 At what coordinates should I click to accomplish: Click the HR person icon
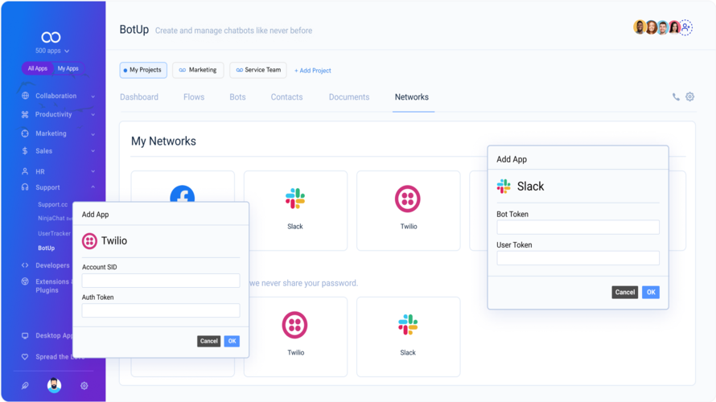pyautogui.click(x=25, y=171)
